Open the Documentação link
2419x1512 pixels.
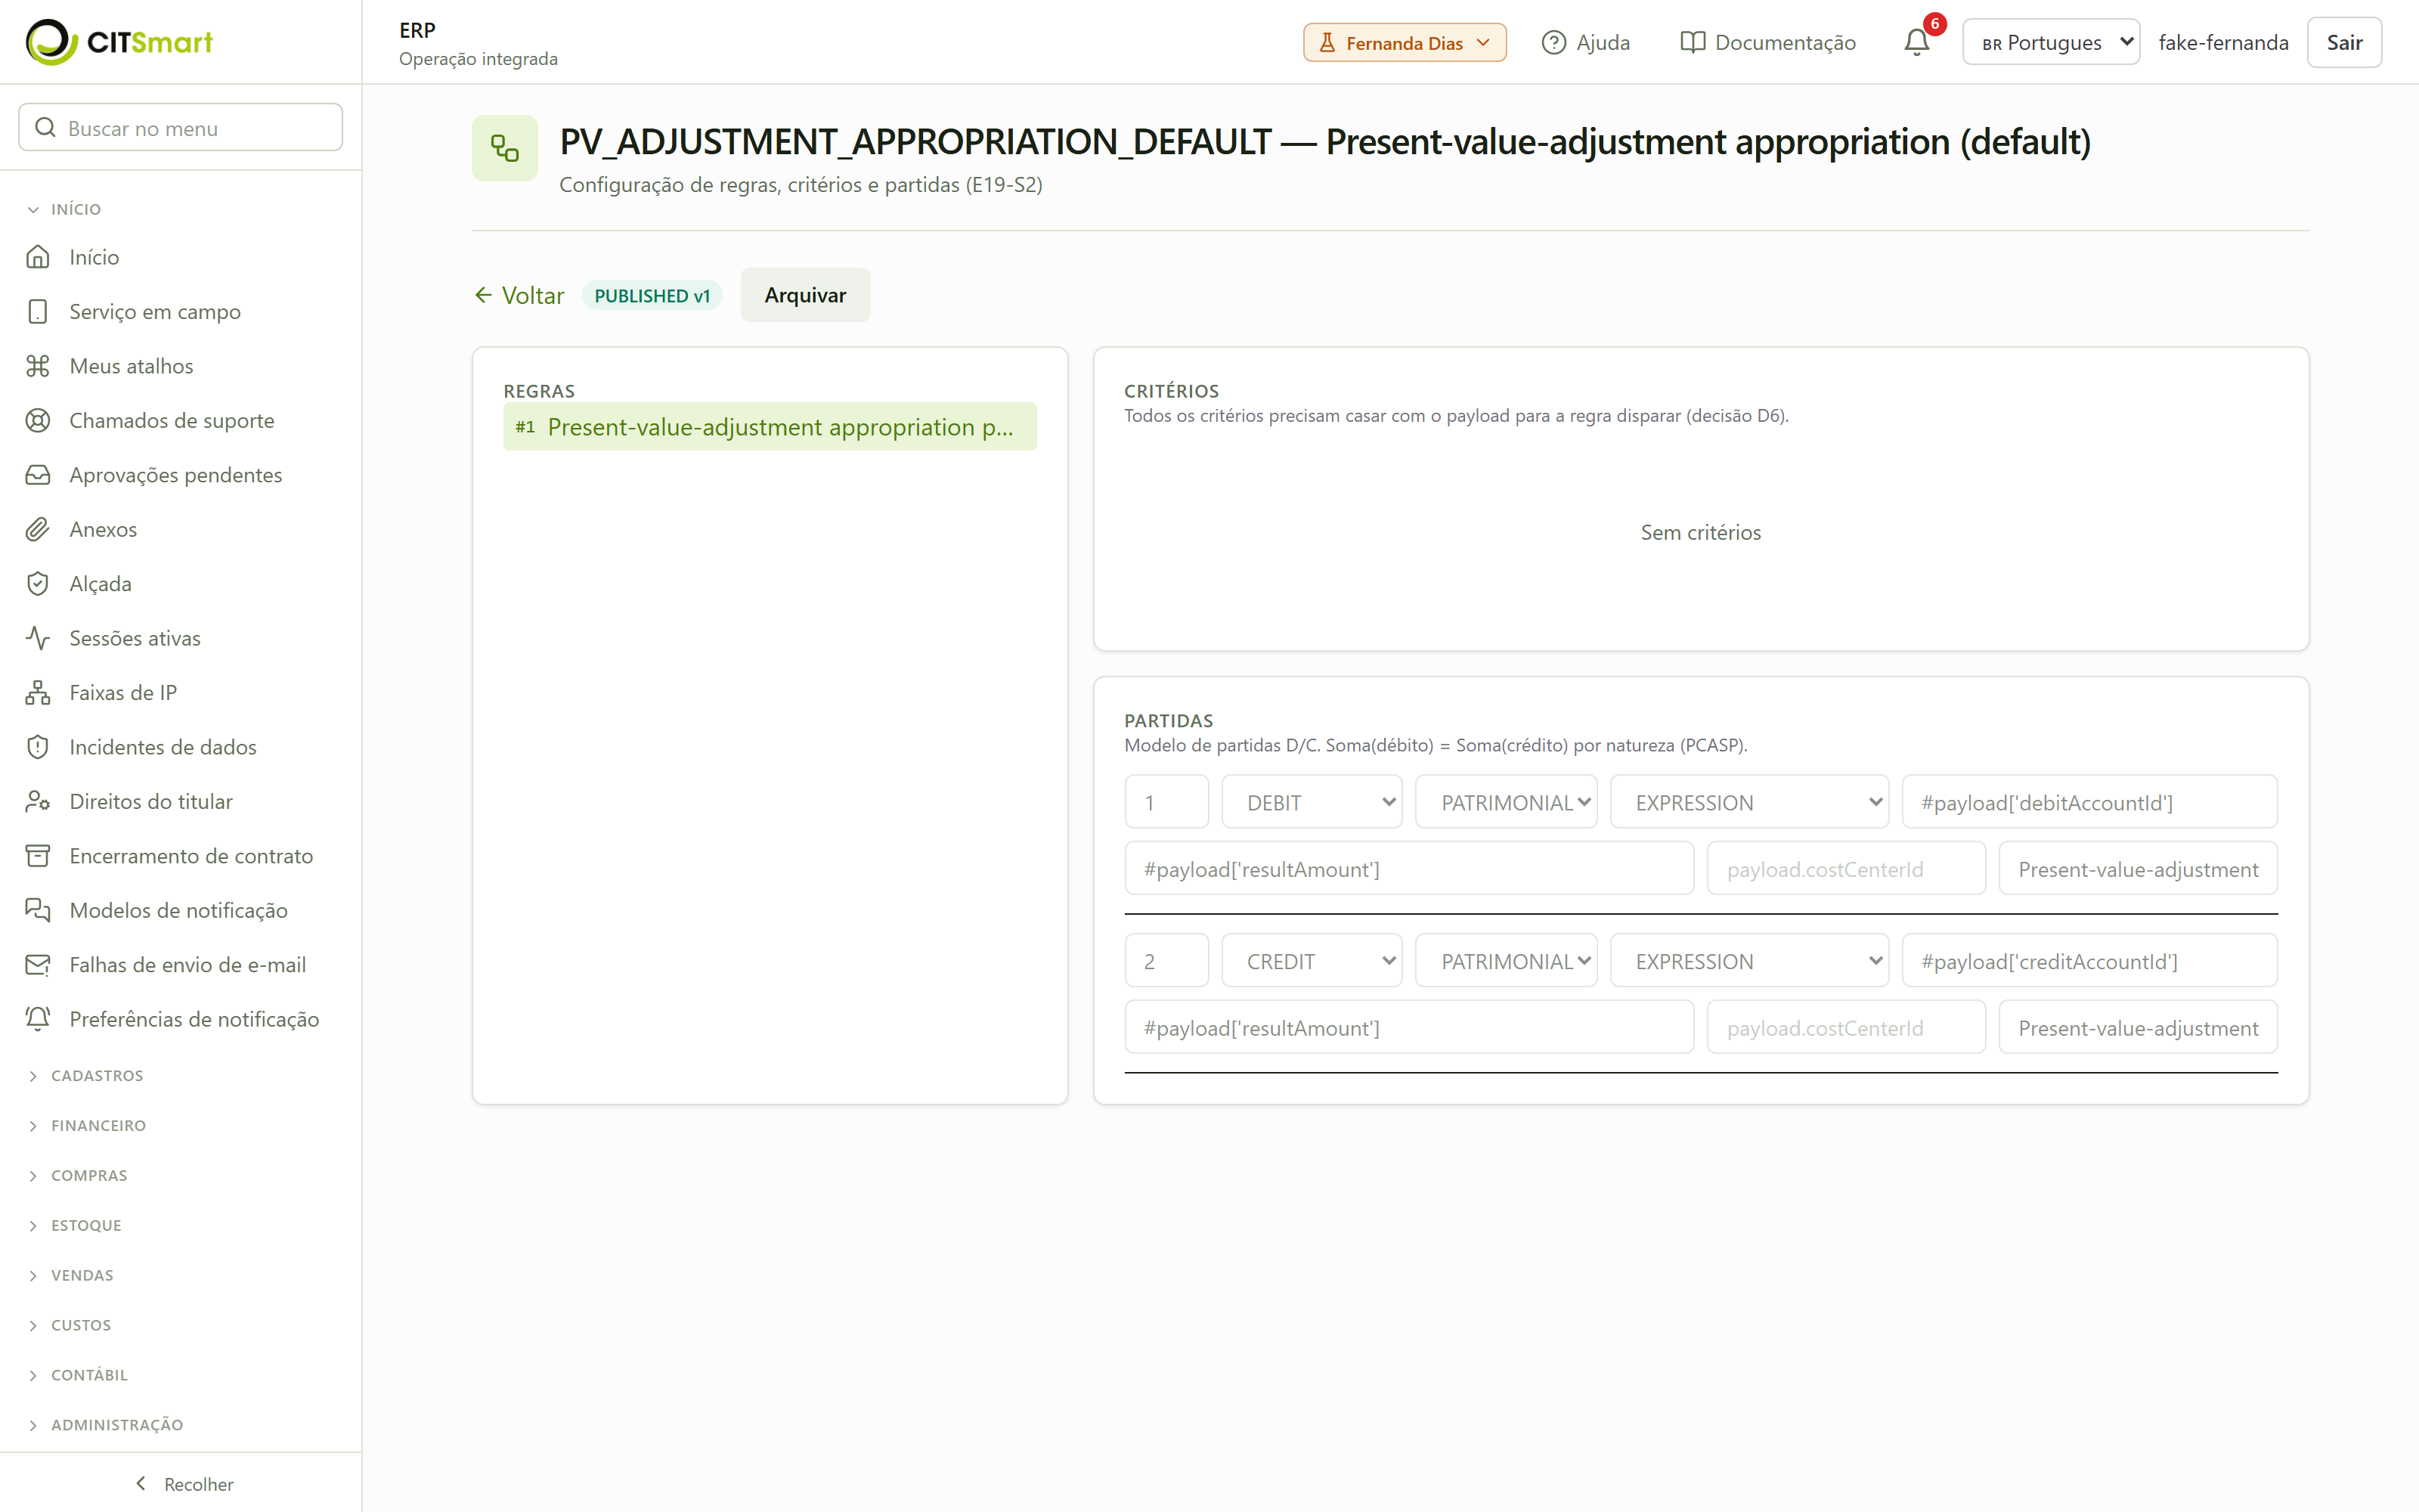(1767, 42)
